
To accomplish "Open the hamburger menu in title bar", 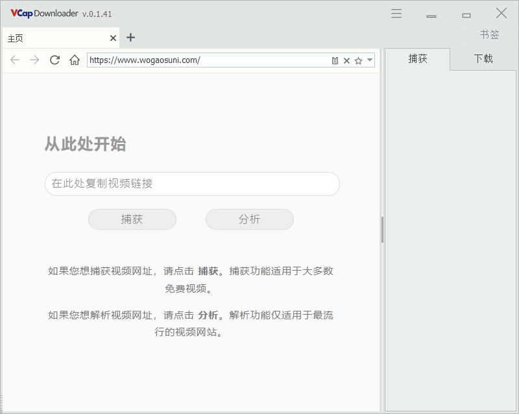I will point(396,14).
